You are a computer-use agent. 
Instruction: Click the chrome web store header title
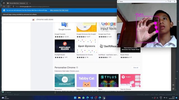coord(45,19)
